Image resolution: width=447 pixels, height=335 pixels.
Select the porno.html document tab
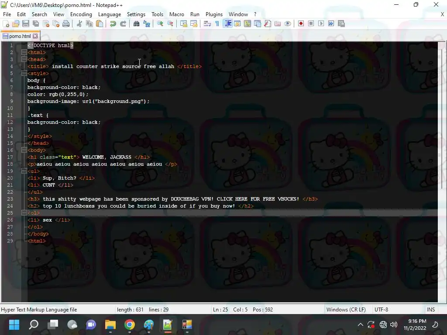point(20,36)
